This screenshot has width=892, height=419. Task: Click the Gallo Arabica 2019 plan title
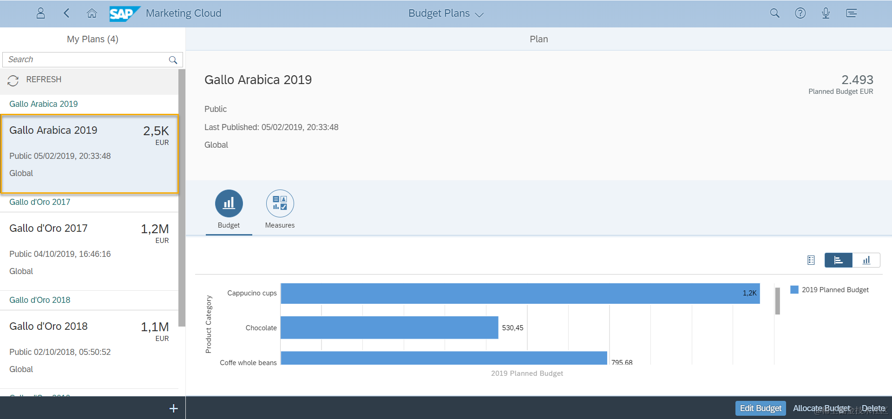tap(258, 80)
